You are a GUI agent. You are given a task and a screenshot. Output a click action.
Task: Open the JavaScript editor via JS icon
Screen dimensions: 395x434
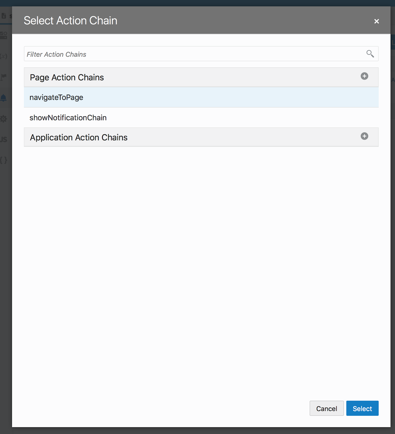(x=4, y=139)
